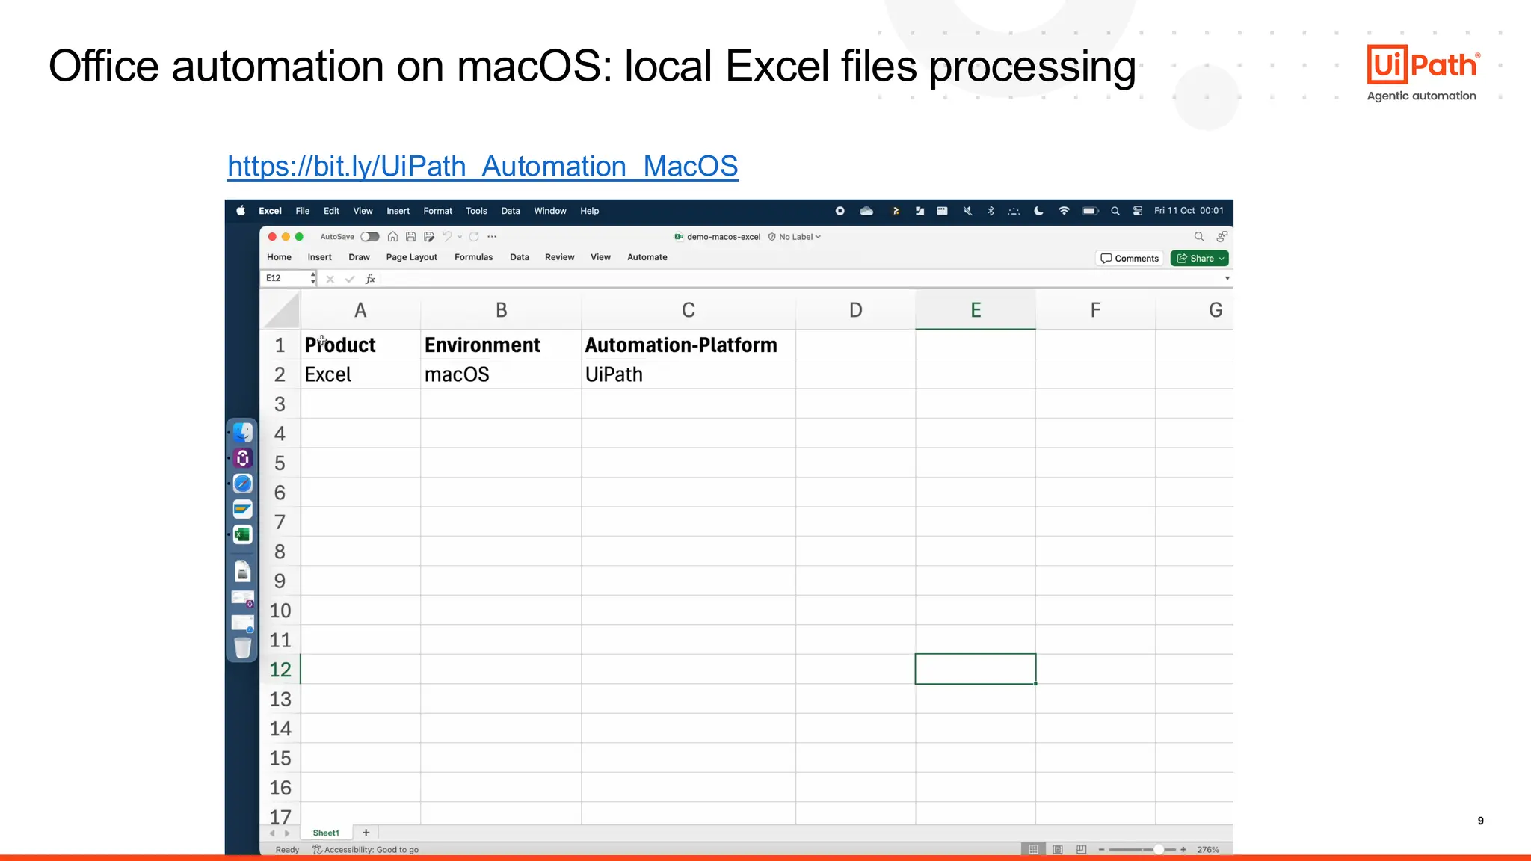Open the Format menu in menu bar
Screen dimensions: 1531x861
[x=437, y=211]
